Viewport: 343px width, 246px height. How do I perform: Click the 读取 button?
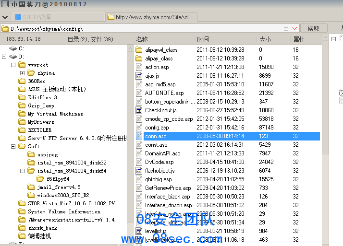point(314,28)
